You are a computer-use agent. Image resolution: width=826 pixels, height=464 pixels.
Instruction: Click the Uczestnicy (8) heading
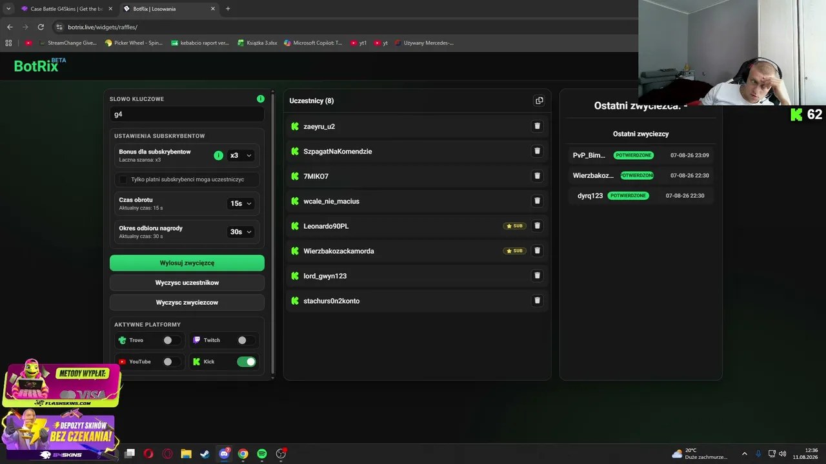[312, 101]
